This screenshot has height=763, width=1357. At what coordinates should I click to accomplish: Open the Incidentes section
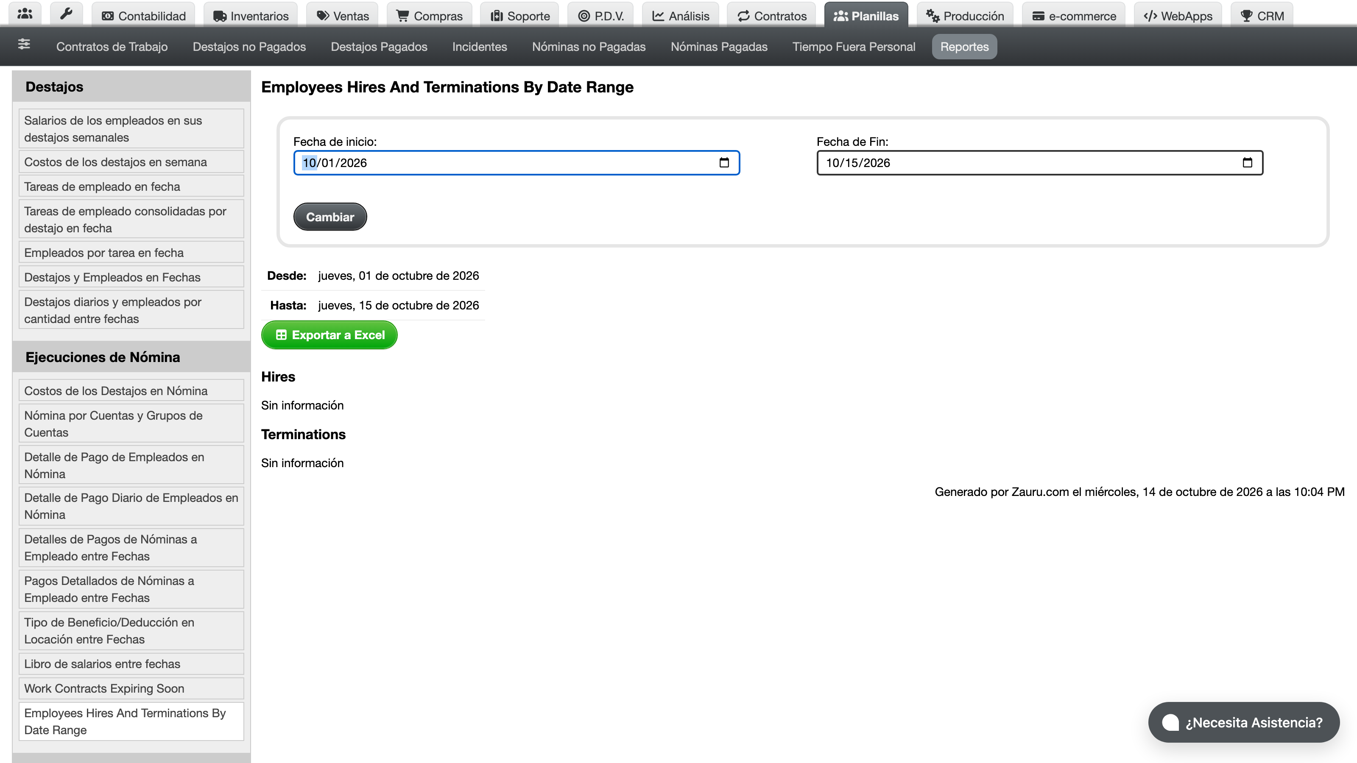point(479,46)
